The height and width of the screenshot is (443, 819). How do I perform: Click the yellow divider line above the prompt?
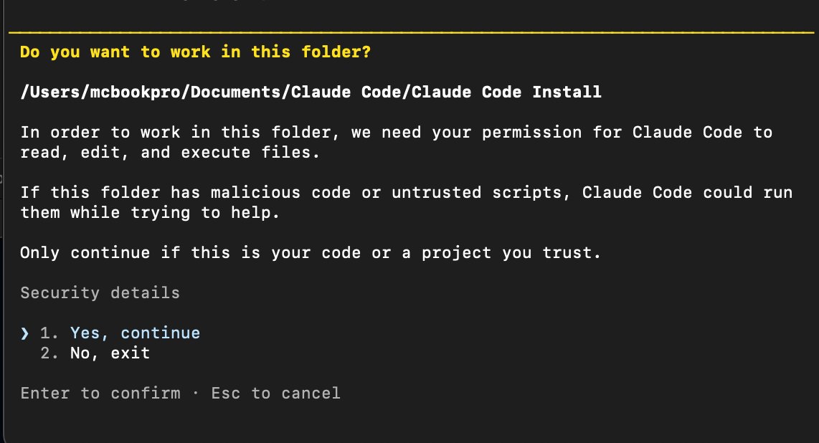point(409,33)
